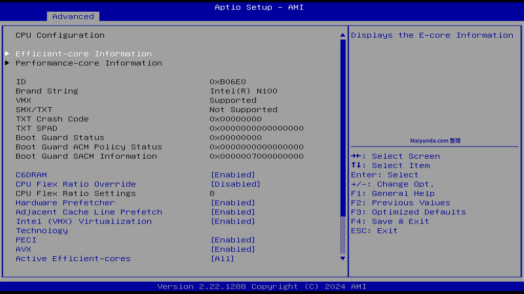Toggle the CPU Flex Ratio Override value

coord(235,184)
